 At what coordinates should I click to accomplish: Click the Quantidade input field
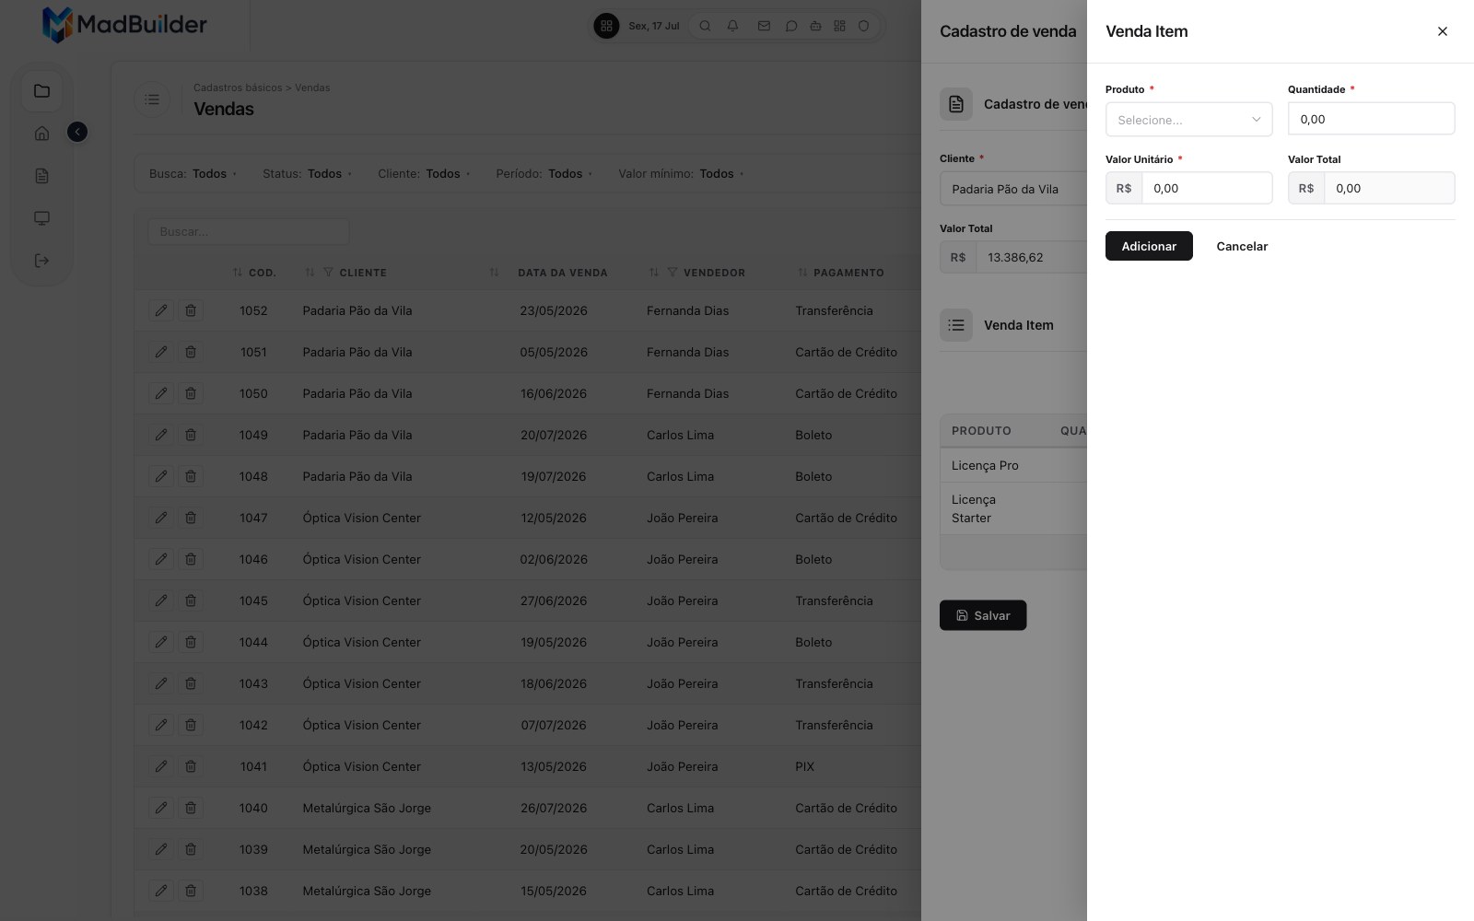1371,119
